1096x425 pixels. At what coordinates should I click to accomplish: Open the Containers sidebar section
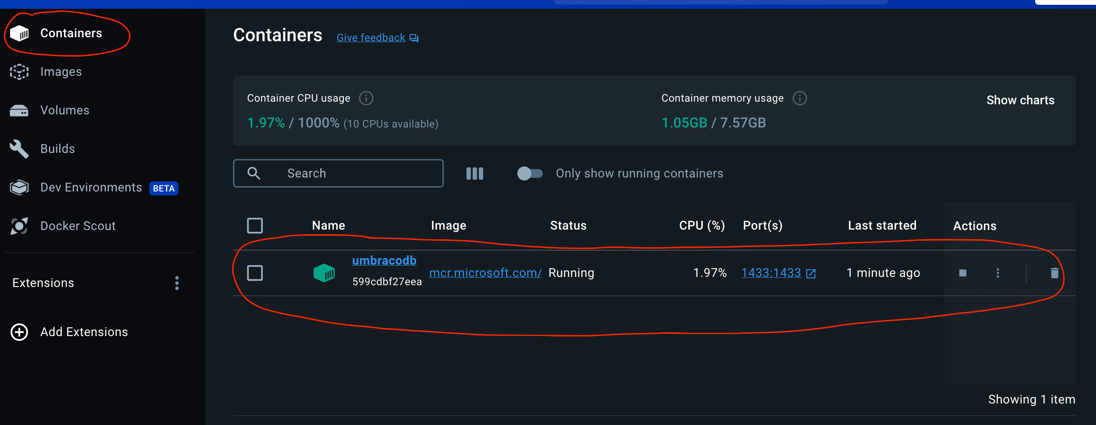point(71,33)
